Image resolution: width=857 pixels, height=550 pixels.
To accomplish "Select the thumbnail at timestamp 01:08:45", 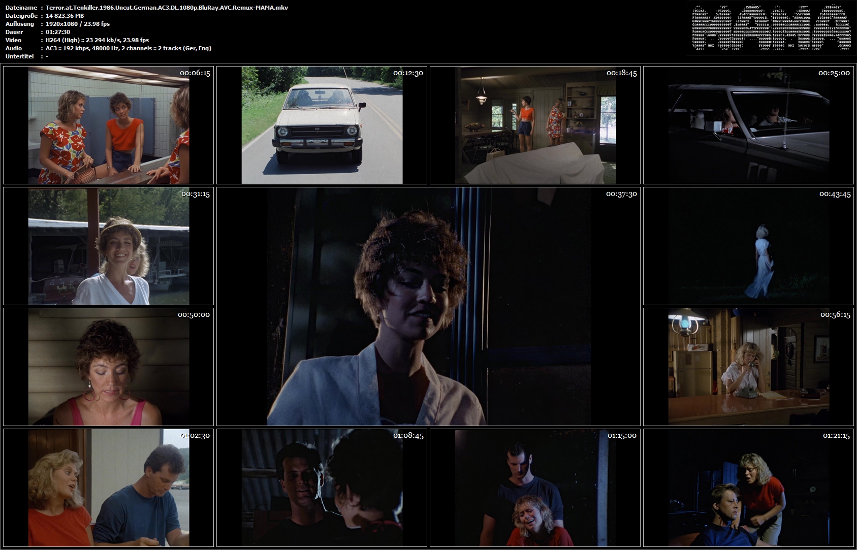I will click(x=322, y=488).
